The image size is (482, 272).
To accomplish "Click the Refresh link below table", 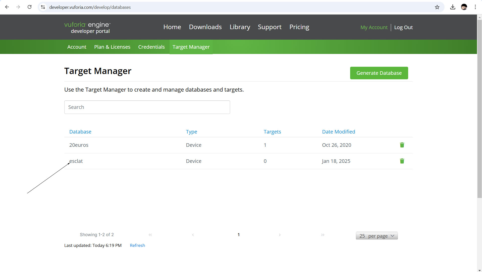I will tap(137, 245).
